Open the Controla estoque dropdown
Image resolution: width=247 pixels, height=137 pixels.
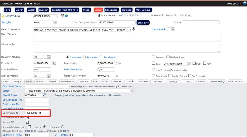(x=189, y=63)
